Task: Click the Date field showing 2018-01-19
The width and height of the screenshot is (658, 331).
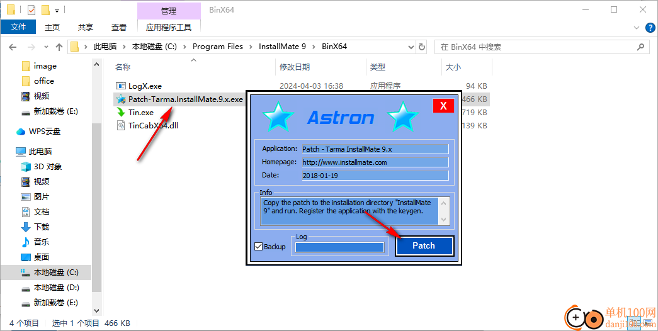Action: coord(375,176)
